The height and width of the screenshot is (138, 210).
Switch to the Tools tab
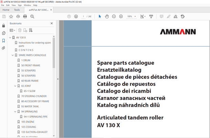point(17,10)
